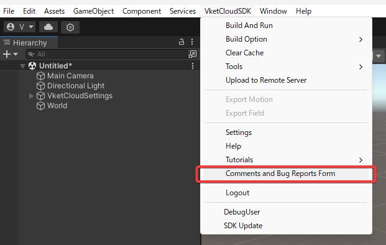Open the Untitled scene options dots
This screenshot has width=386, height=245.
pyautogui.click(x=193, y=66)
